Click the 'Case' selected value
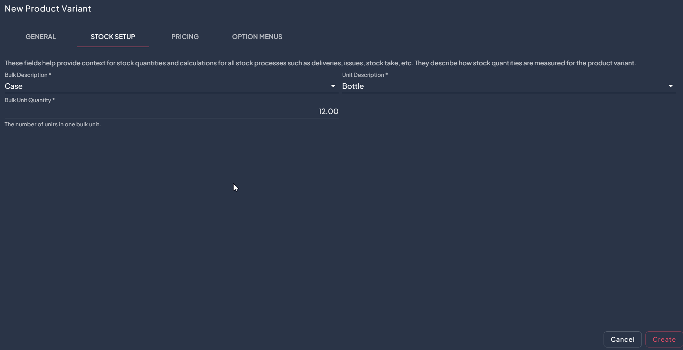The height and width of the screenshot is (350, 683). pos(14,86)
